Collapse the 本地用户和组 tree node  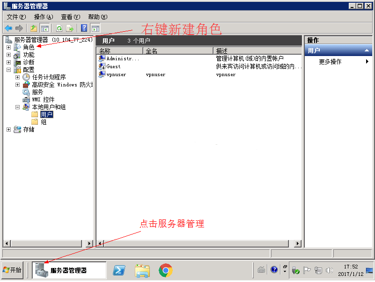(x=17, y=107)
